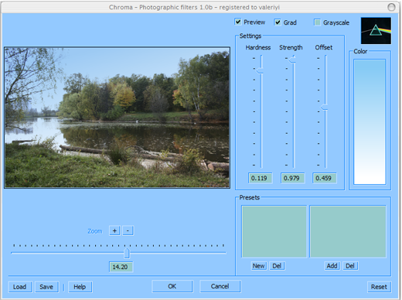Uncheck the Grad checkbox
Screen dimensions: 402x300
pyautogui.click(x=278, y=22)
